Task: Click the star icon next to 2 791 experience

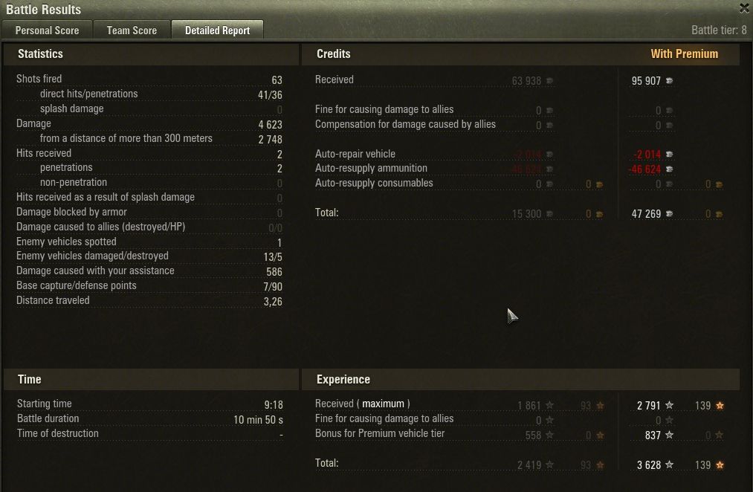Action: (x=669, y=406)
